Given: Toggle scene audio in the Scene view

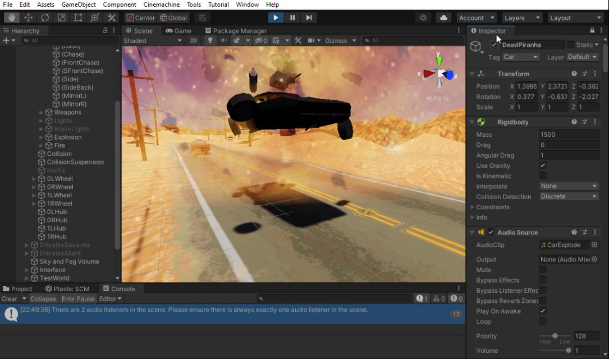Looking at the screenshot, I should (225, 40).
